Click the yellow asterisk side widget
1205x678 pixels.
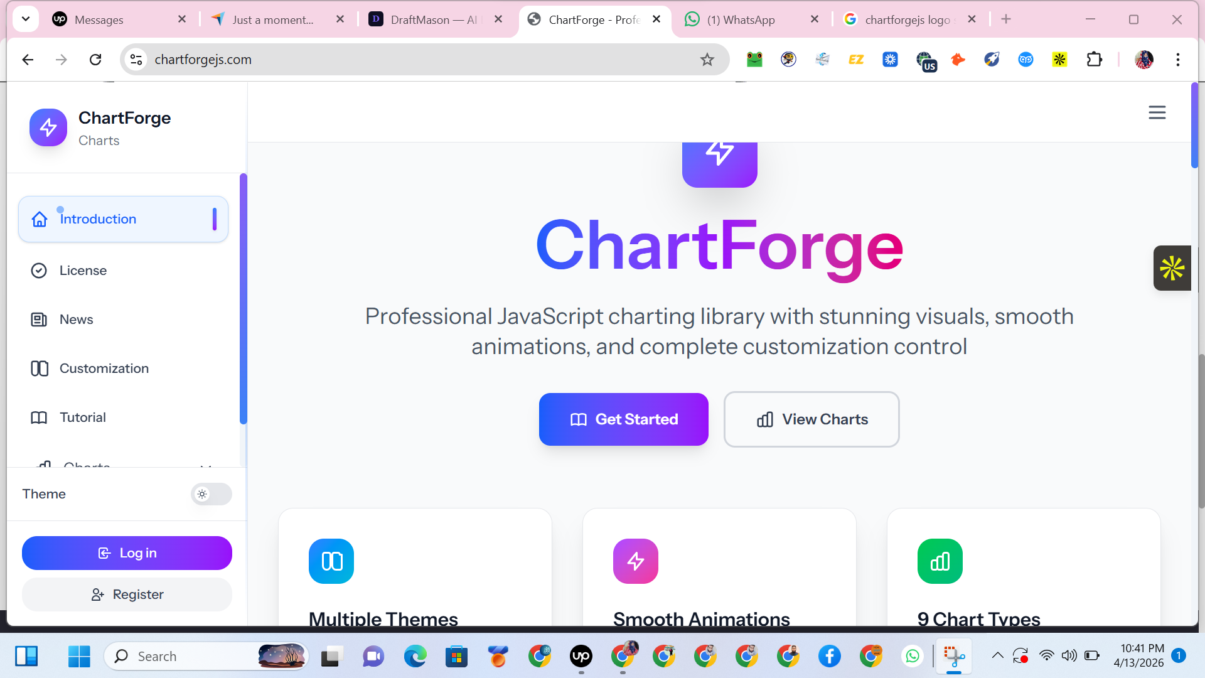click(1172, 268)
